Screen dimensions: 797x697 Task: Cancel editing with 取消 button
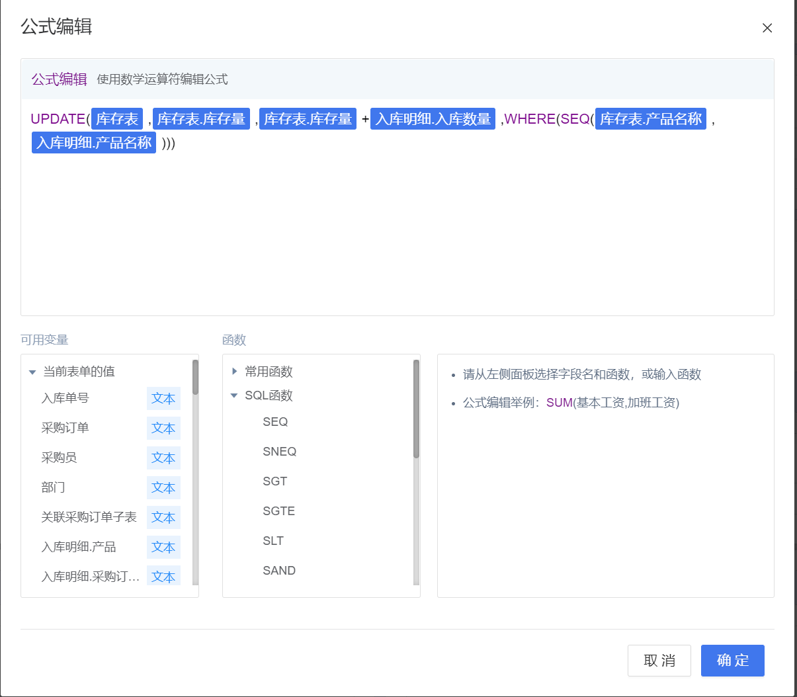tap(659, 661)
